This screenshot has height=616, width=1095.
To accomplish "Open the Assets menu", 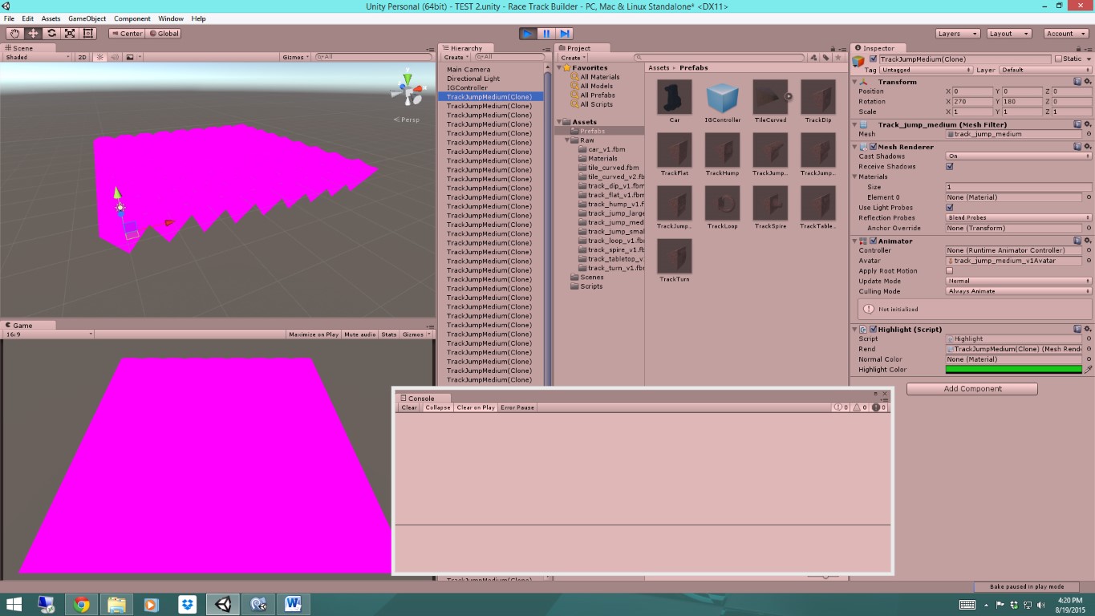I will pos(51,18).
